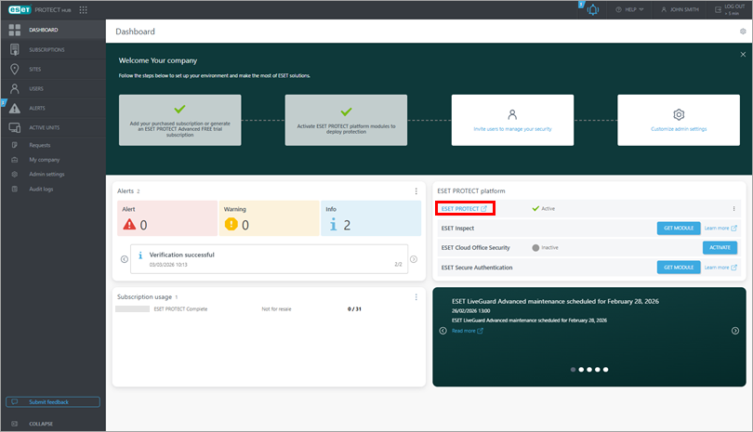
Task: Open Subscriptions in the sidebar
Action: pyautogui.click(x=46, y=49)
